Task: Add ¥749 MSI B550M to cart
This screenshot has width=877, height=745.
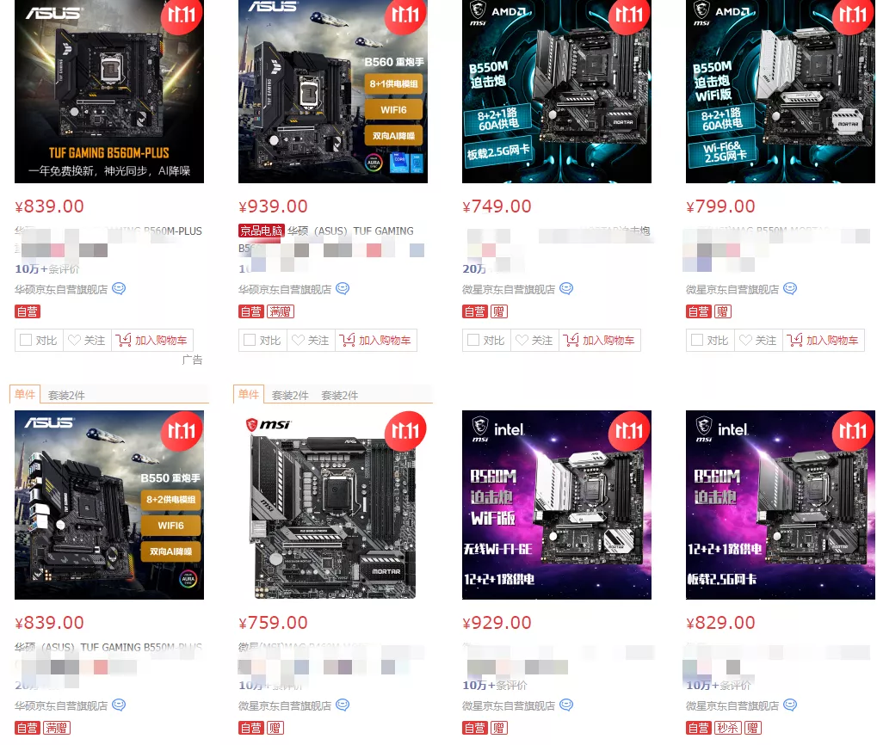Action: (x=600, y=340)
